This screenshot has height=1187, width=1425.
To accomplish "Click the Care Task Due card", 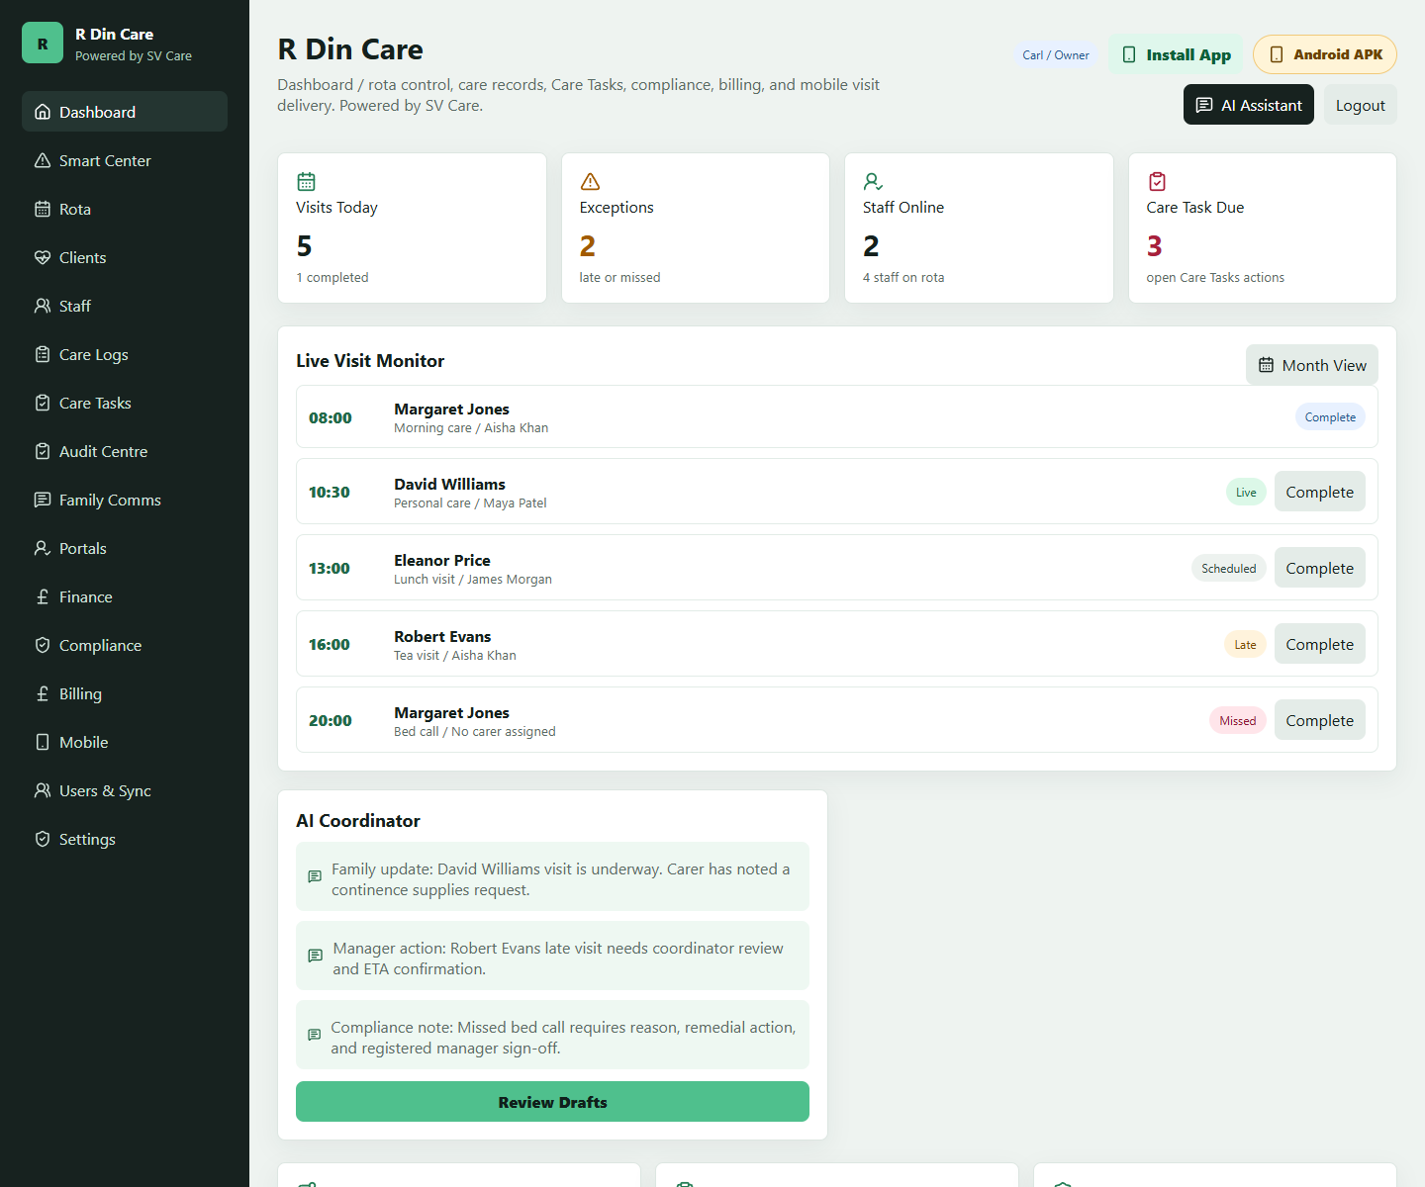I will 1263,228.
